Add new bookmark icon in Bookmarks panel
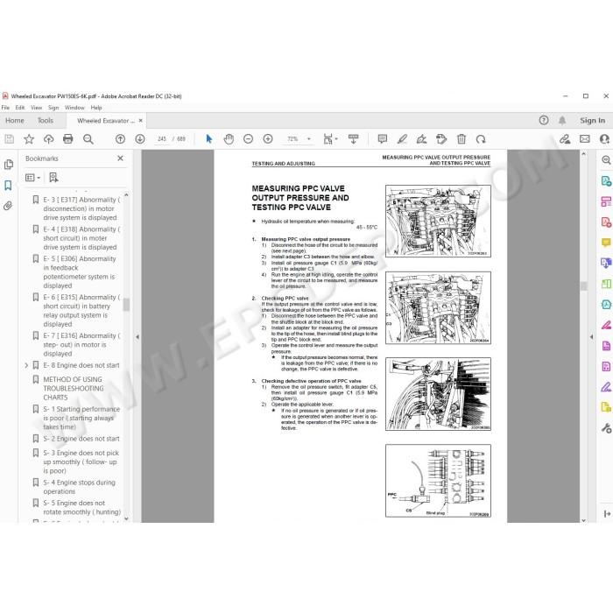This screenshot has width=613, height=613. pos(53,178)
